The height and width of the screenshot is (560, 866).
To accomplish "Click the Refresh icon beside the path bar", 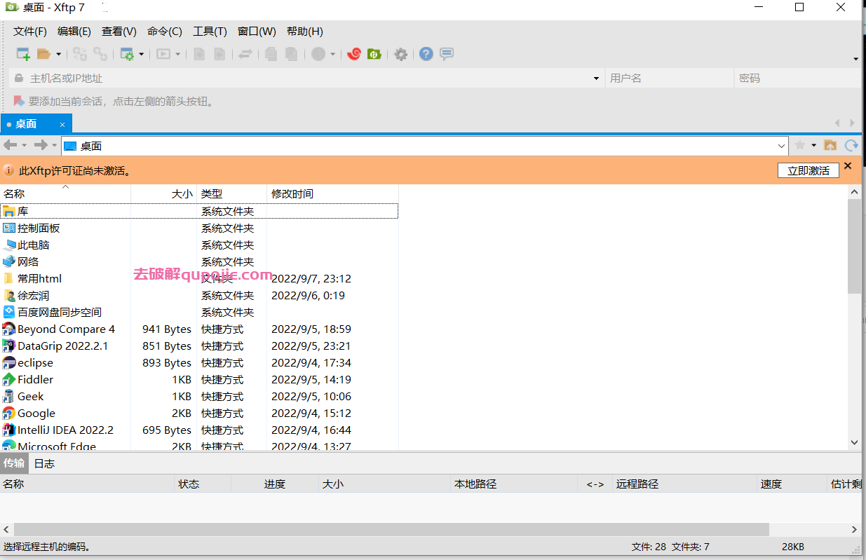I will point(851,145).
